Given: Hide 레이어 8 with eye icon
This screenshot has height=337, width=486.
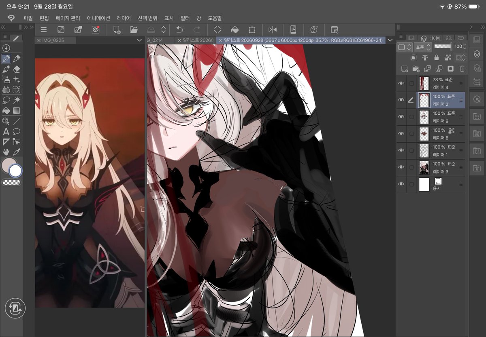Looking at the screenshot, I should click(401, 133).
